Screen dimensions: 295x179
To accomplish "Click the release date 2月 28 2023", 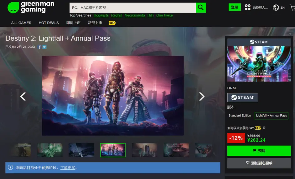I will click(26, 47).
